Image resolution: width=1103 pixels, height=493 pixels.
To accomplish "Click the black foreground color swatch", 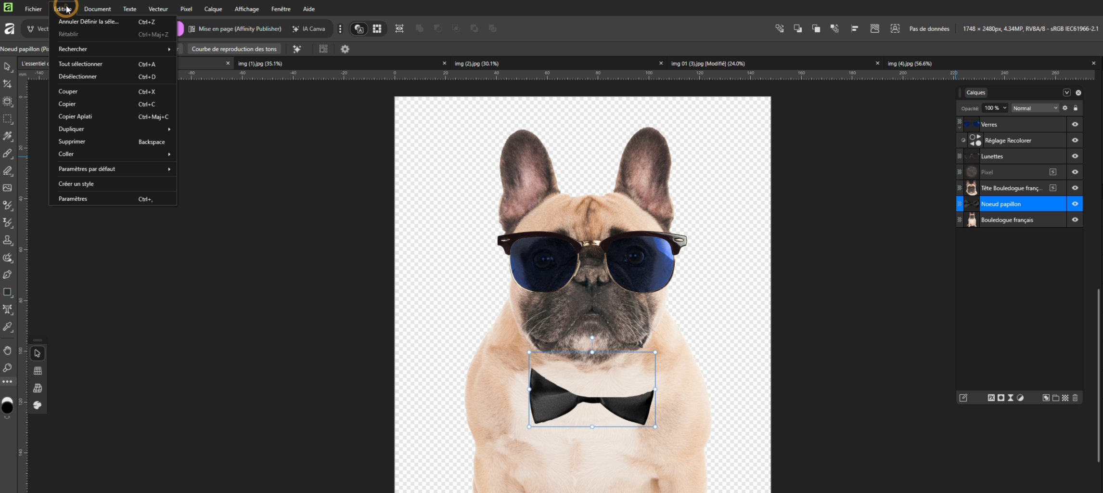I will (x=7, y=407).
